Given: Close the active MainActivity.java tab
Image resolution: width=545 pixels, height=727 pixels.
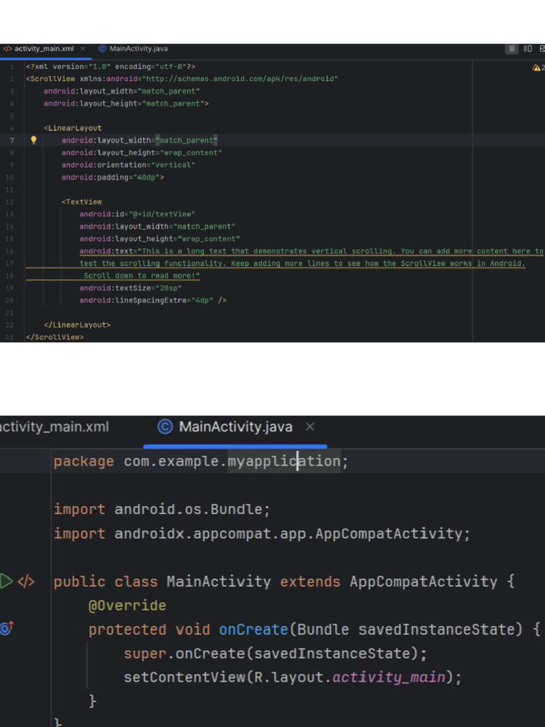Looking at the screenshot, I should coord(309,427).
